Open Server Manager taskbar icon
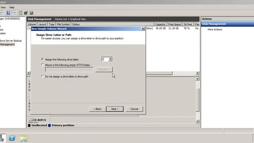 (2, 138)
